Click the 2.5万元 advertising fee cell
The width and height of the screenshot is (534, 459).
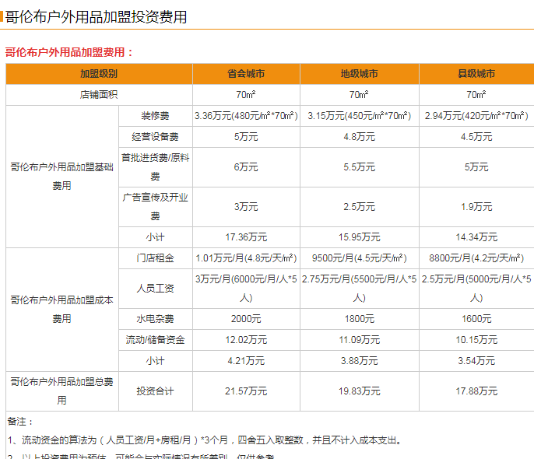click(x=360, y=207)
